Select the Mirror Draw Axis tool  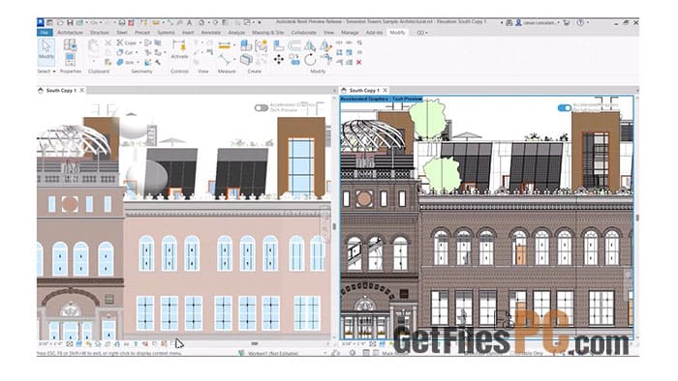325,45
